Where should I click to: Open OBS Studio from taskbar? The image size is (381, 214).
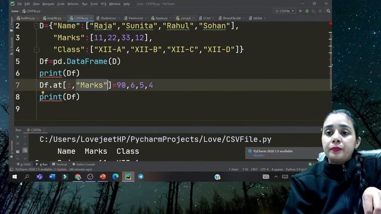point(90,177)
